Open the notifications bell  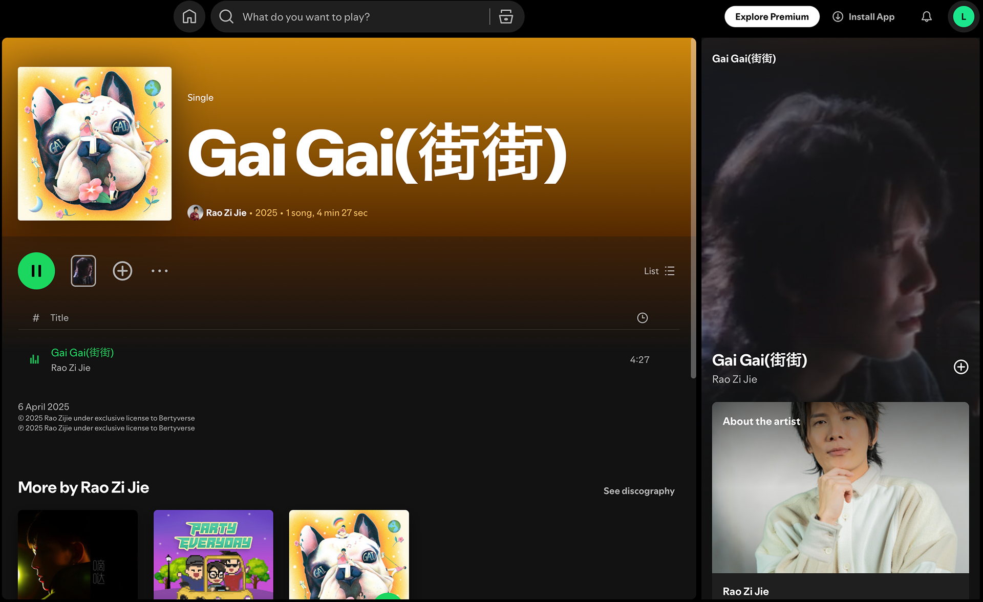coord(927,17)
